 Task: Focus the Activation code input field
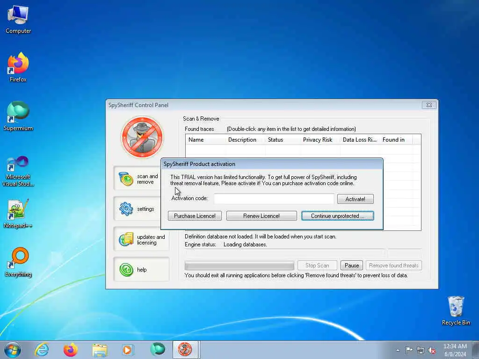[x=274, y=199]
